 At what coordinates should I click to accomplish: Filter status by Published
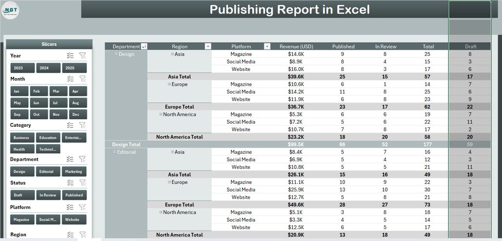coord(74,195)
